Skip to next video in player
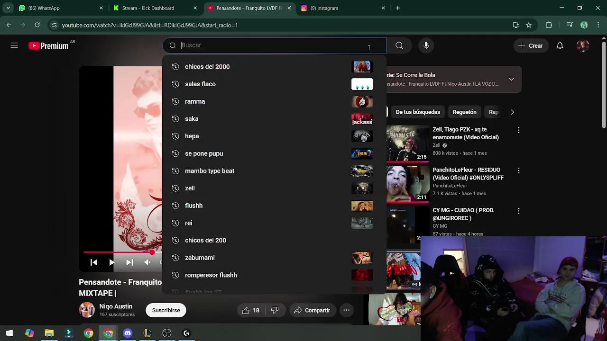The height and width of the screenshot is (341, 607). pos(129,262)
